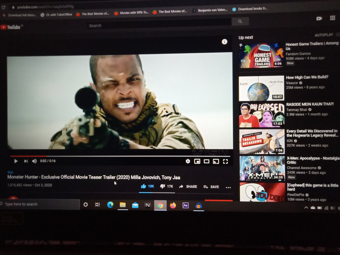
Task: Skip to next video
Action: [26, 161]
